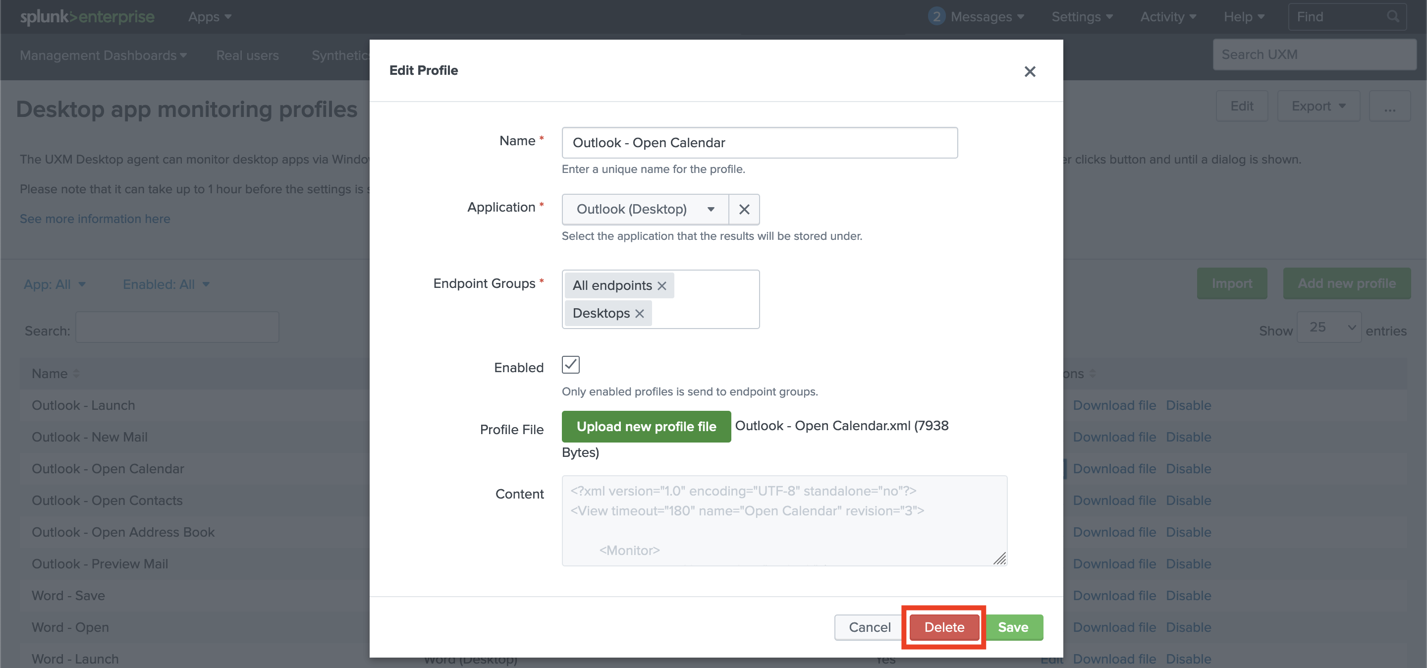
Task: Open the Help menu
Action: [x=1243, y=17]
